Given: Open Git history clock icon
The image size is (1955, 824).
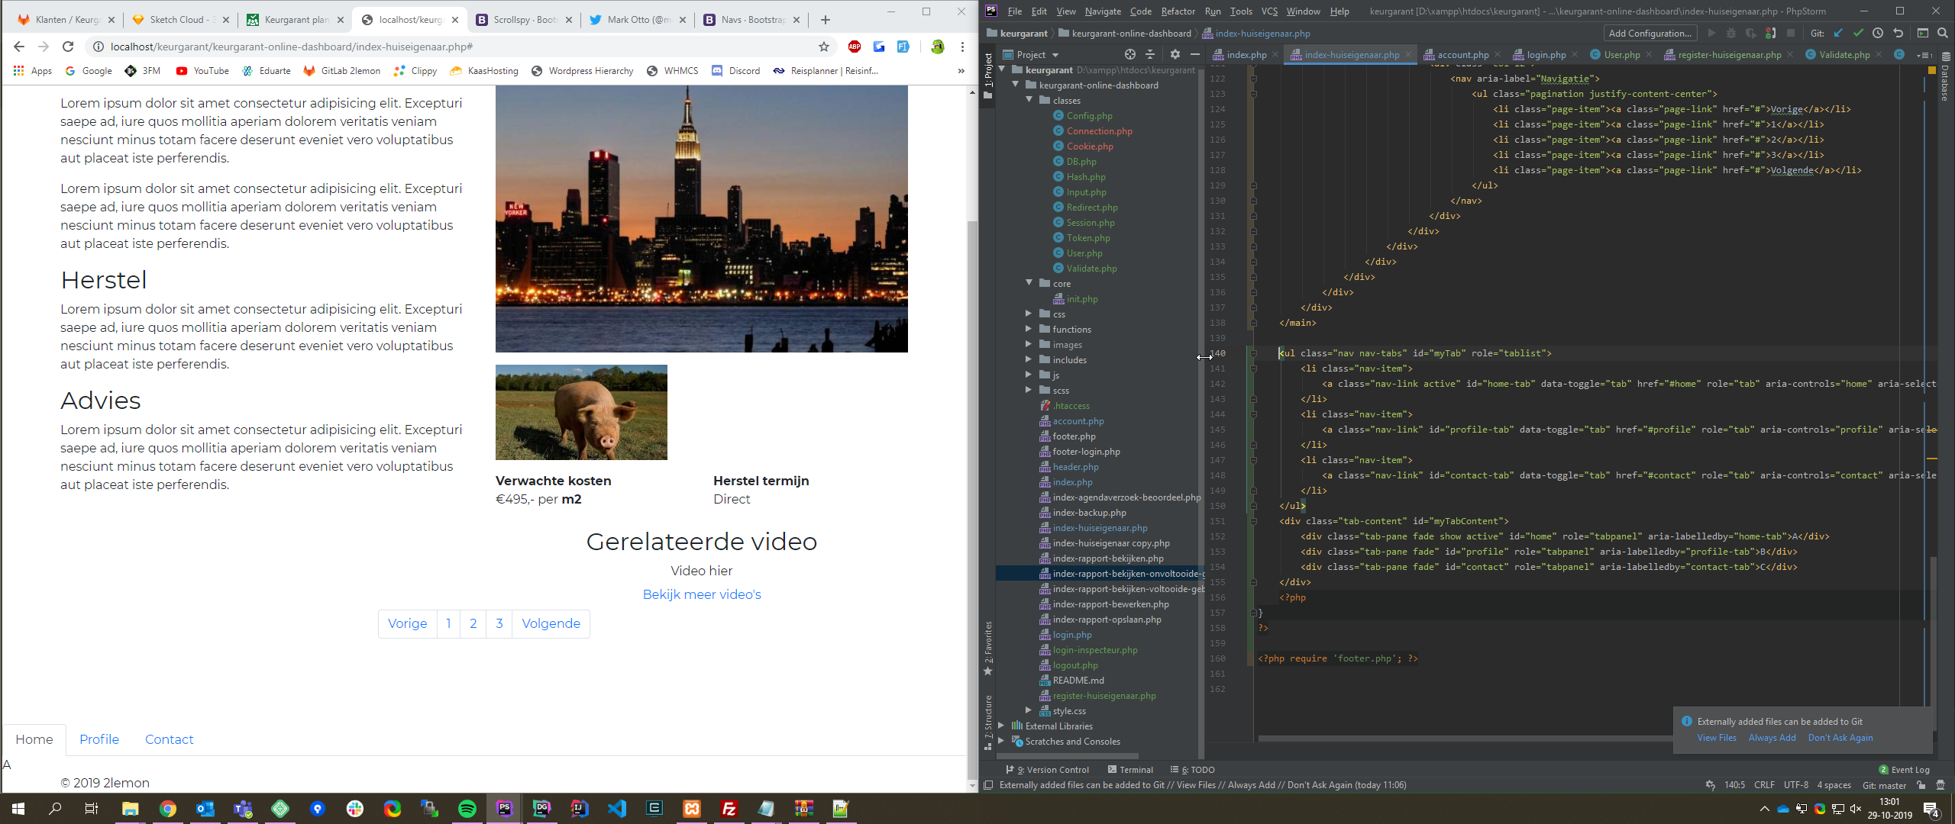Looking at the screenshot, I should [x=1878, y=34].
